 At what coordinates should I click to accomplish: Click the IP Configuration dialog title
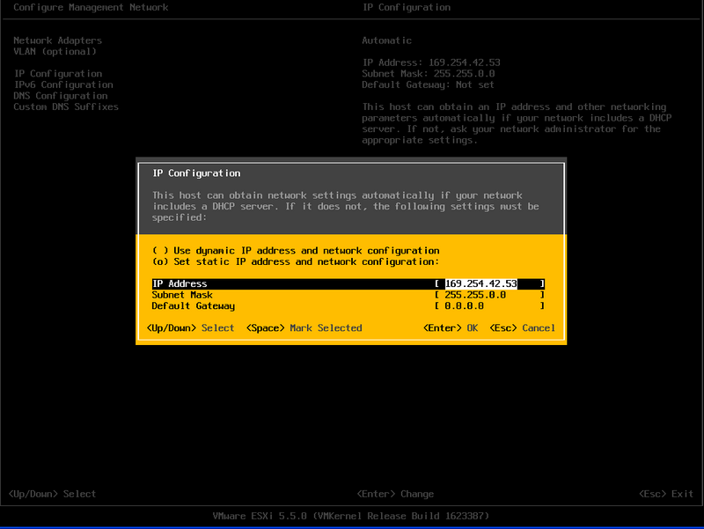[196, 173]
